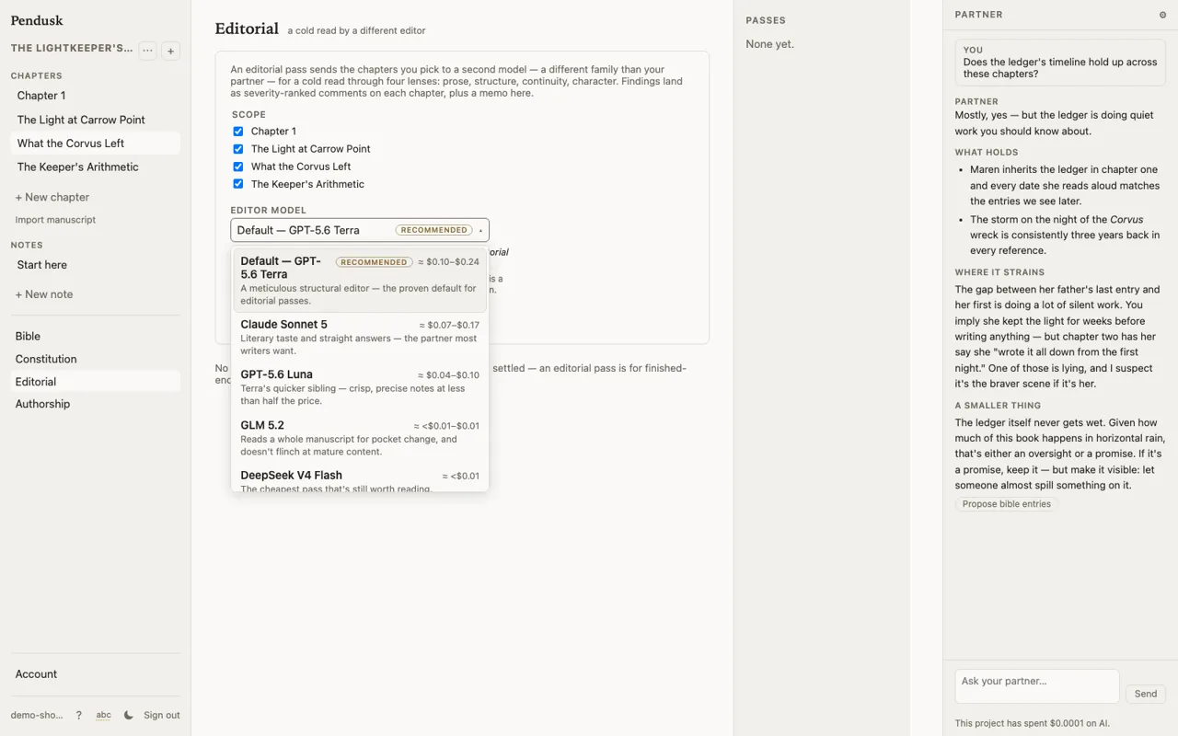Choose DeepSeek V4 Flash editor model
This screenshot has width=1178, height=736.
point(360,480)
